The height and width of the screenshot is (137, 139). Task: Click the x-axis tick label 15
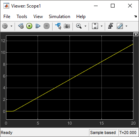coord(101,123)
